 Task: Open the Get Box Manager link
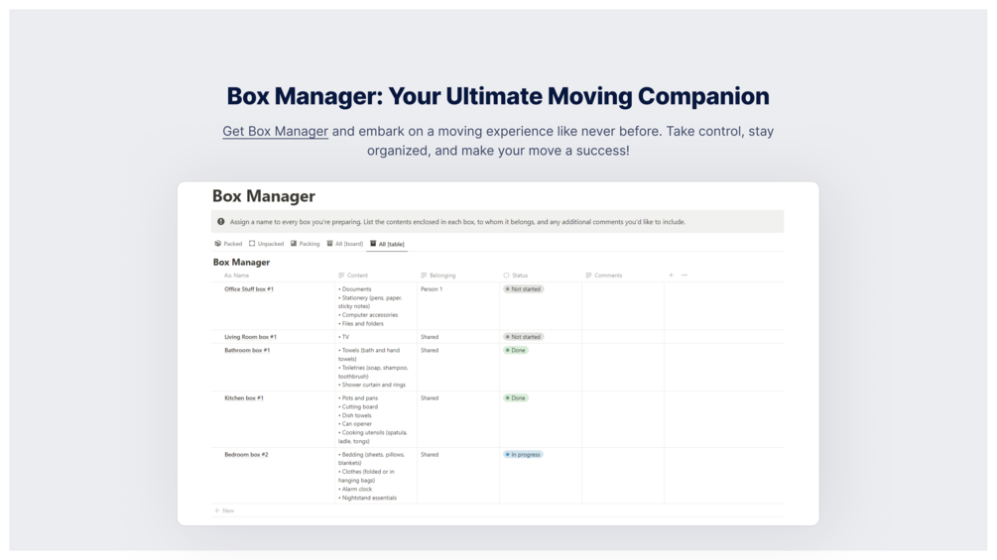(275, 132)
